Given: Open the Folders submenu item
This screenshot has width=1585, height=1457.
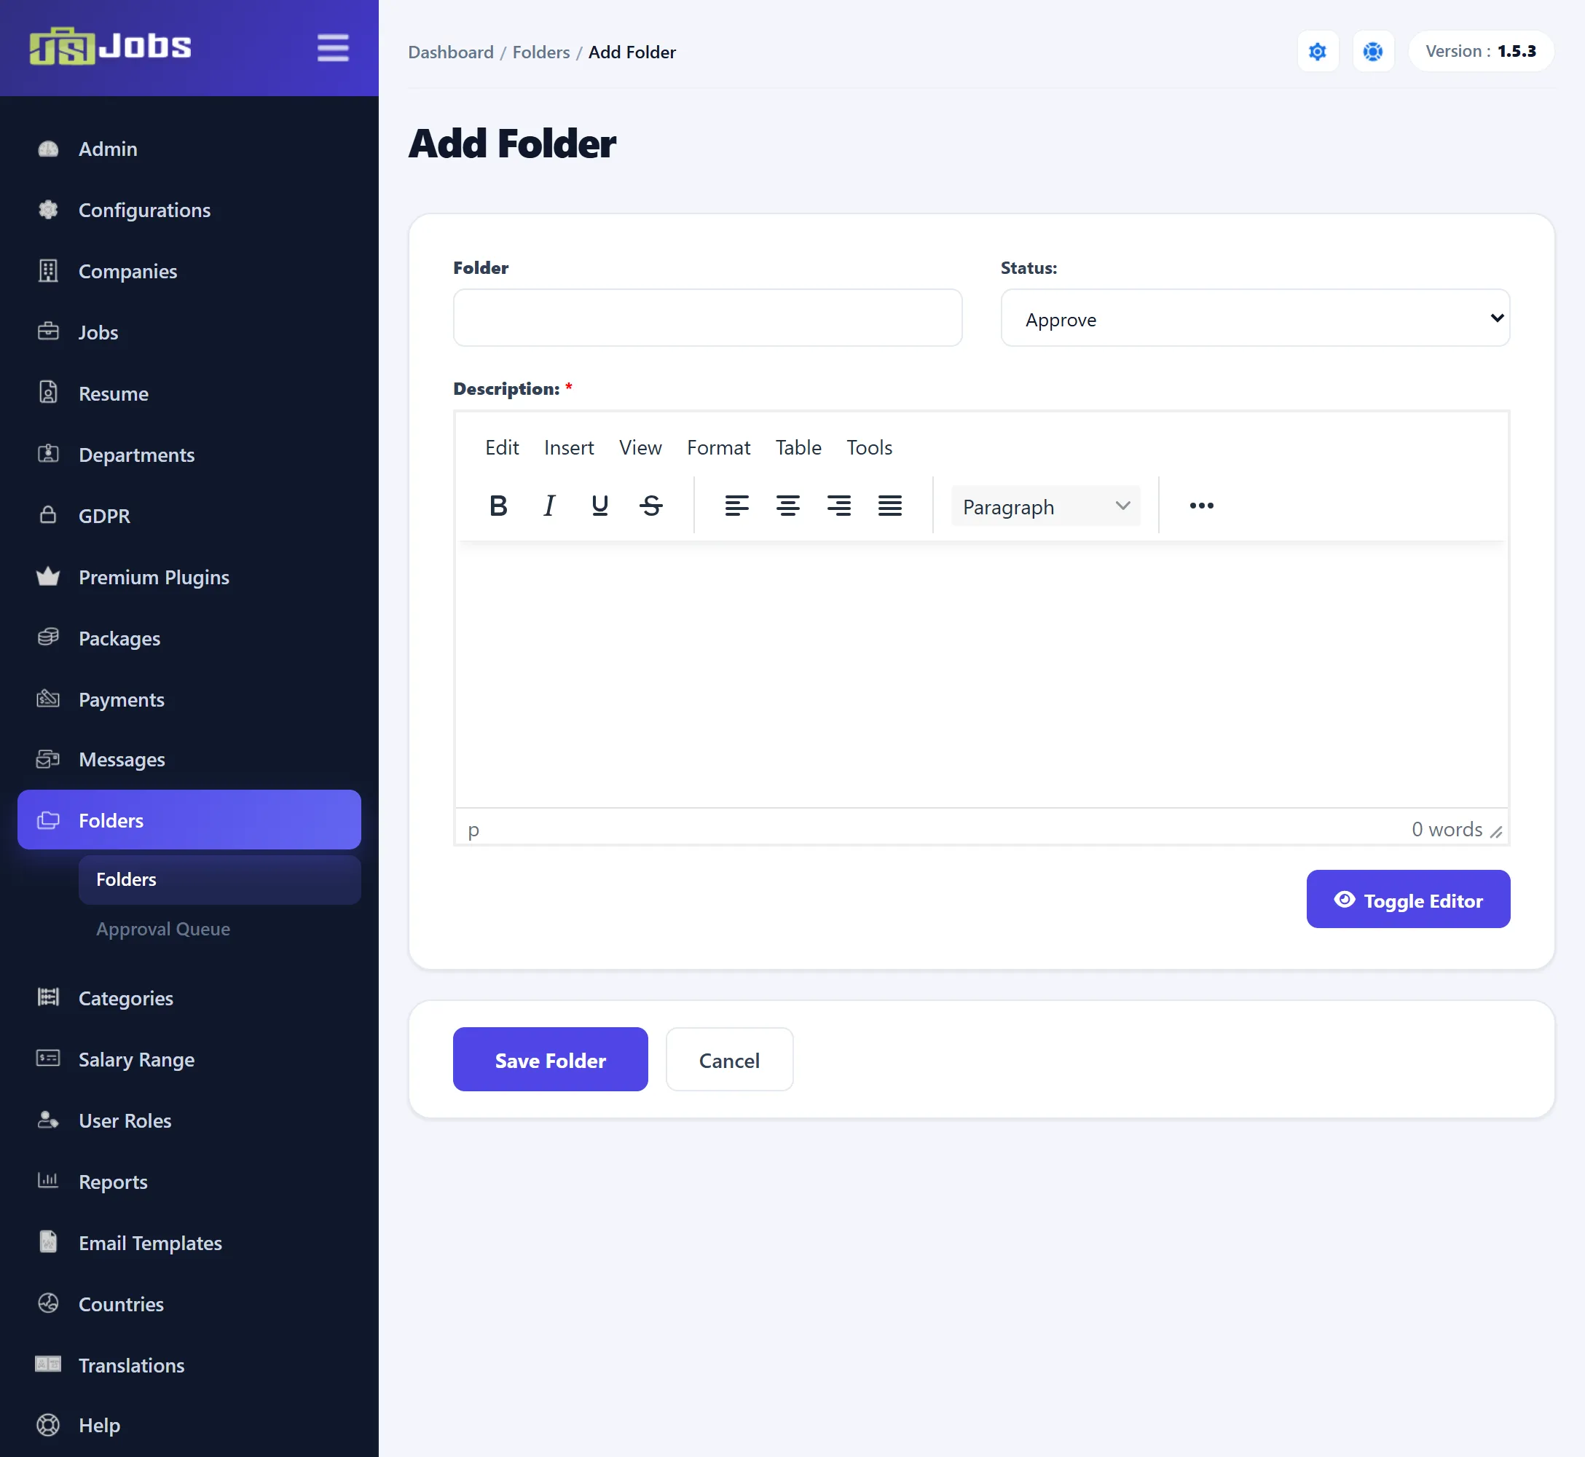Looking at the screenshot, I should (x=220, y=879).
